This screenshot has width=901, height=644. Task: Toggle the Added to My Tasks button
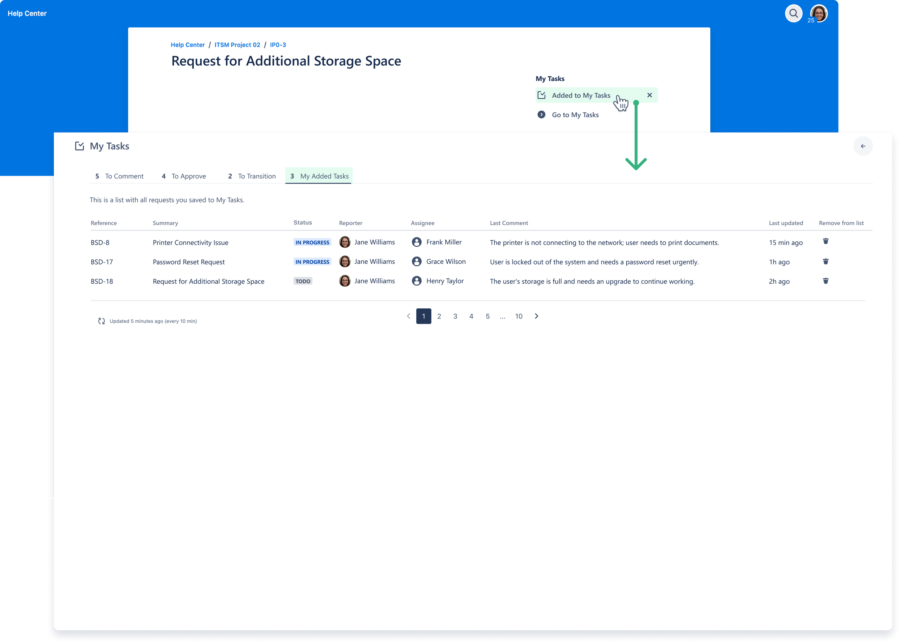coord(581,95)
